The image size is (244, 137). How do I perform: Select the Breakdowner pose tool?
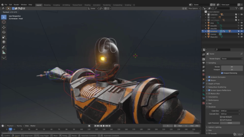4,57
